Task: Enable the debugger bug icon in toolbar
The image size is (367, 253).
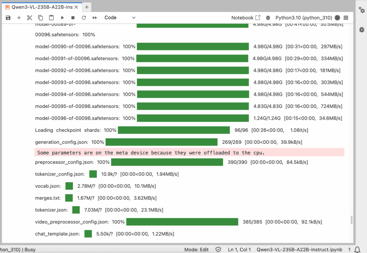Action: coord(268,18)
